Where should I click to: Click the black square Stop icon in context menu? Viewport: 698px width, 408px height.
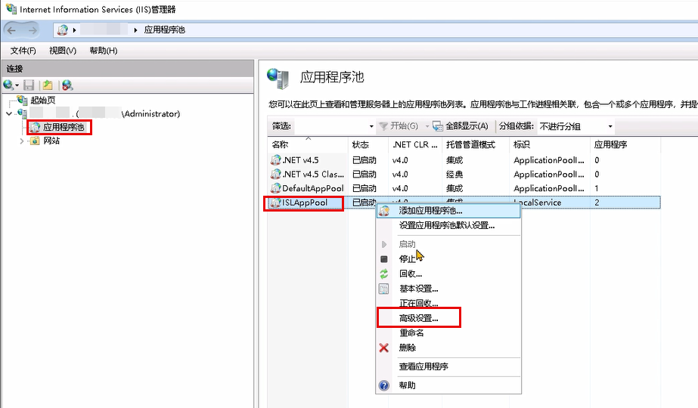[384, 259]
